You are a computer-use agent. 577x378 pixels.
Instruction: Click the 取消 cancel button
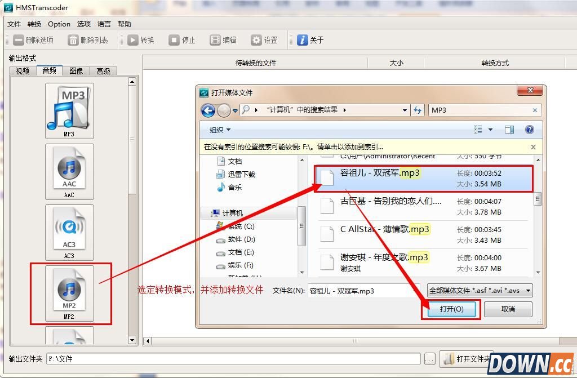tap(508, 309)
